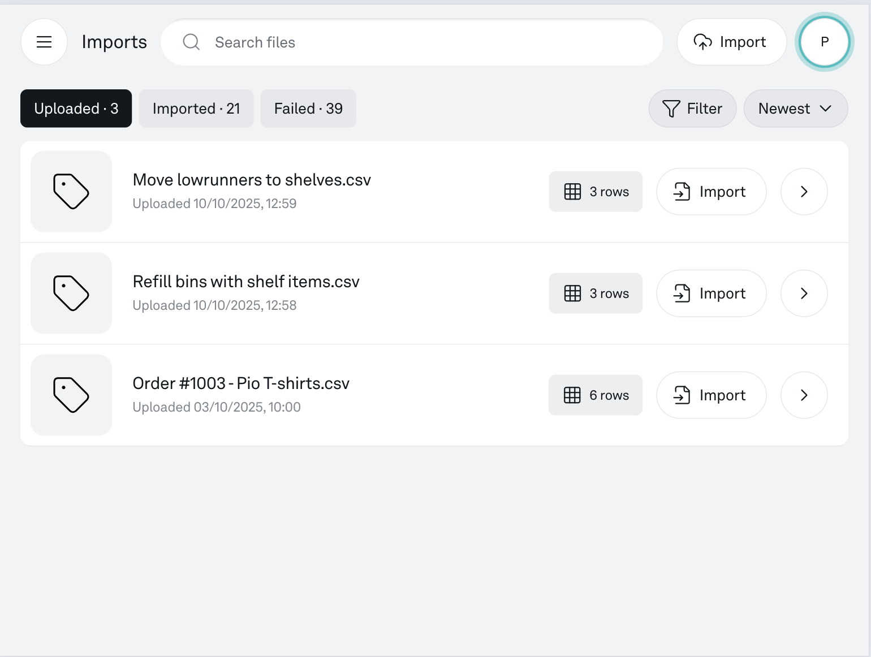Screen dimensions: 871x657
Task: Import the Move lowrunners to shelves.csv file
Action: [x=711, y=192]
